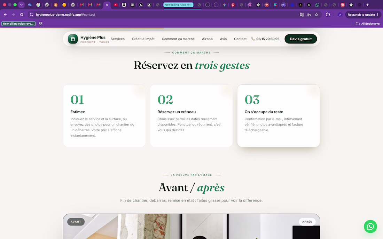The image size is (383, 239).
Task: Switch to the first Gmail tab
Action: tap(81, 5)
